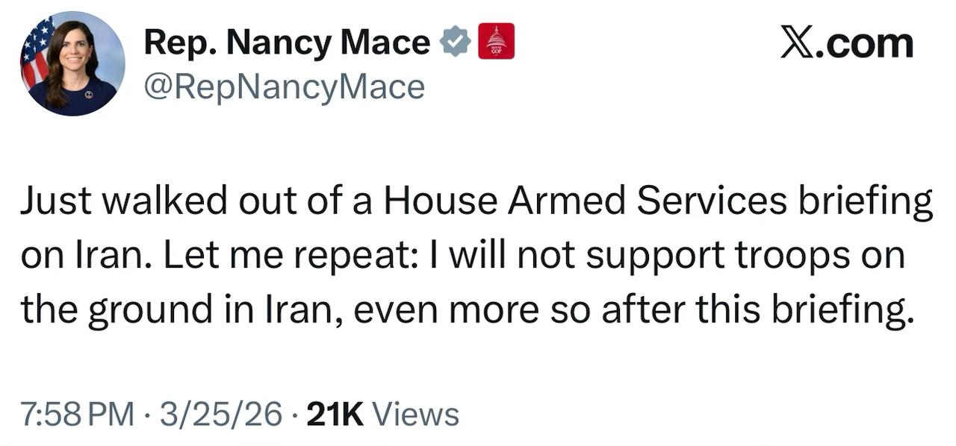The image size is (956, 446).
Task: Click the blue verified checkmark badge
Action: [x=455, y=42]
